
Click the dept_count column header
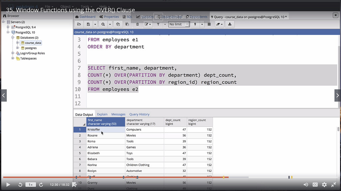click(175, 122)
